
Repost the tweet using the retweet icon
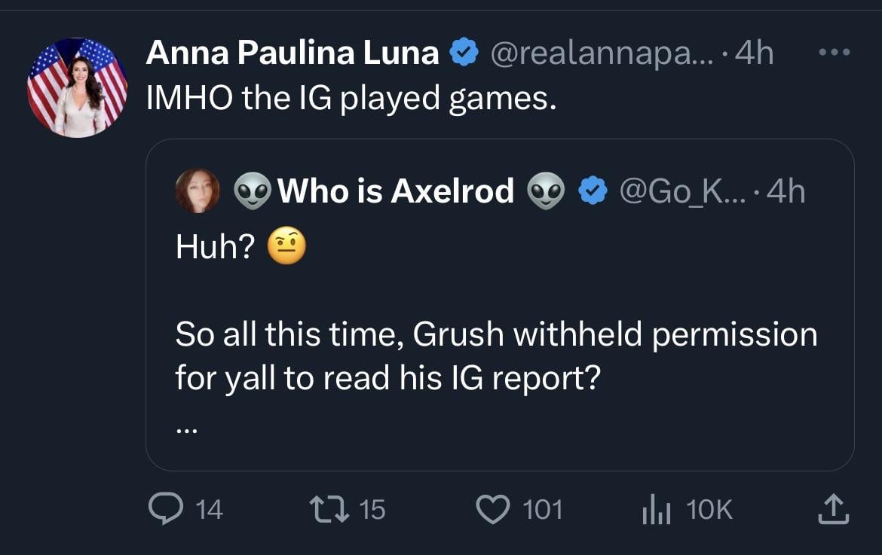(x=330, y=510)
